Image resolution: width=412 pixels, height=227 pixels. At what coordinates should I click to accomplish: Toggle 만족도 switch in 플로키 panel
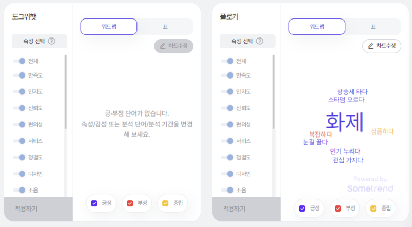point(227,75)
